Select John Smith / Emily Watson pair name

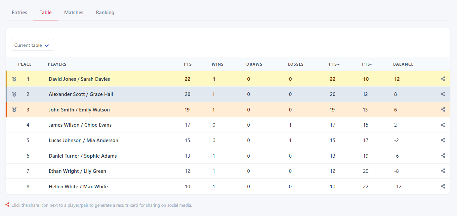pos(79,110)
